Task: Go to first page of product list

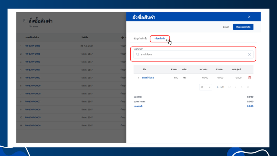Action: click(x=229, y=87)
